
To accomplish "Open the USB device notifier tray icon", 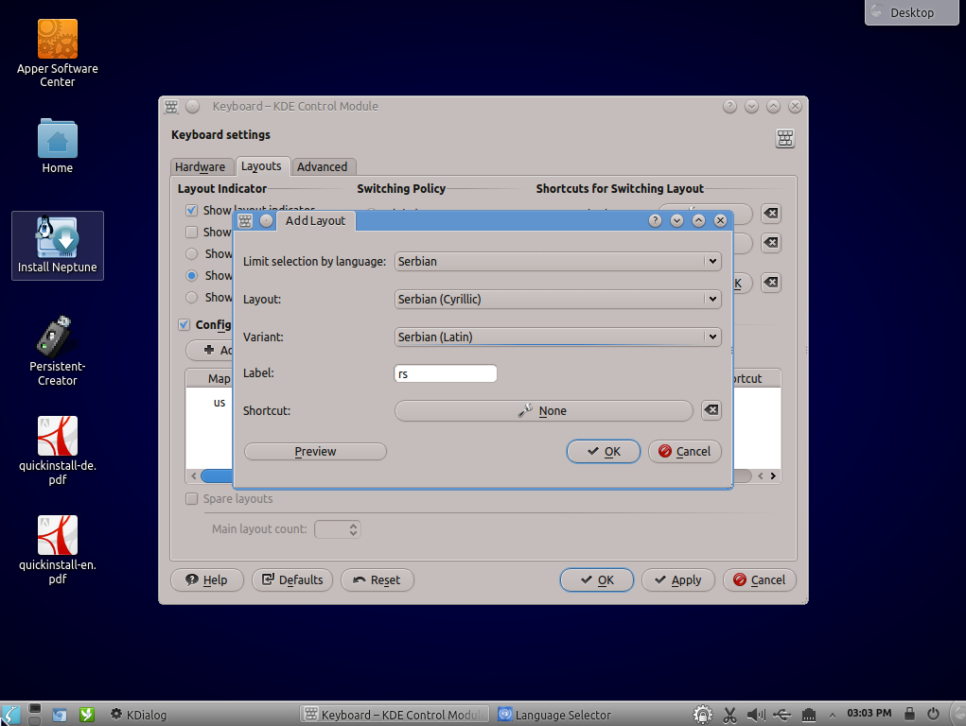I will tap(782, 715).
